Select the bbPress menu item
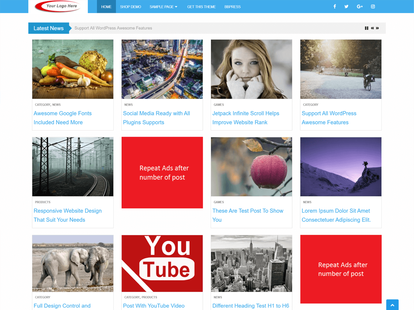Screen dimensions: 414x310 [x=233, y=7]
